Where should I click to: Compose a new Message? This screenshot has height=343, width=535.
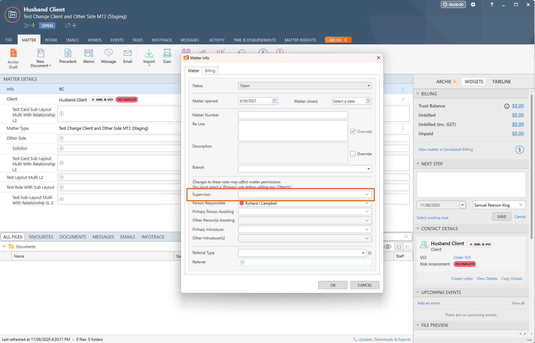pos(109,56)
